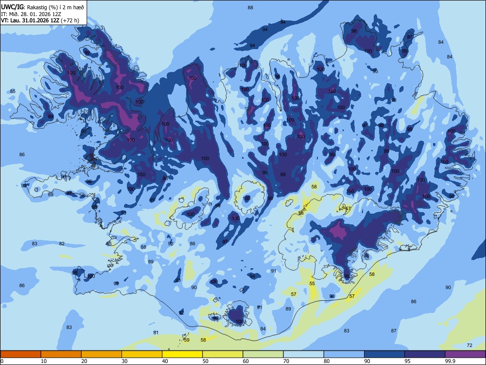Viewport: 486px width, 365px height.
Task: Click the 'VT: Lau. 31.01.2026 12Z (+72 h)' line
Action: [x=40, y=20]
